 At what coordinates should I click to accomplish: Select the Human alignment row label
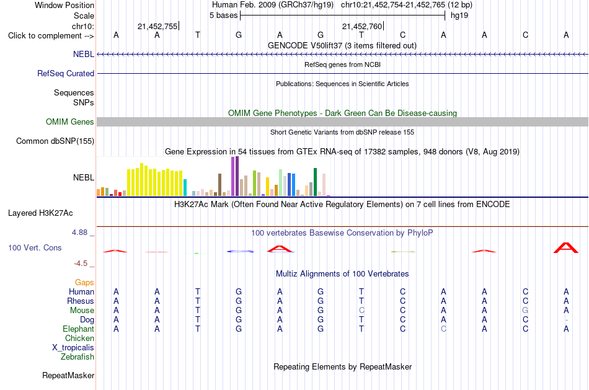pyautogui.click(x=81, y=291)
